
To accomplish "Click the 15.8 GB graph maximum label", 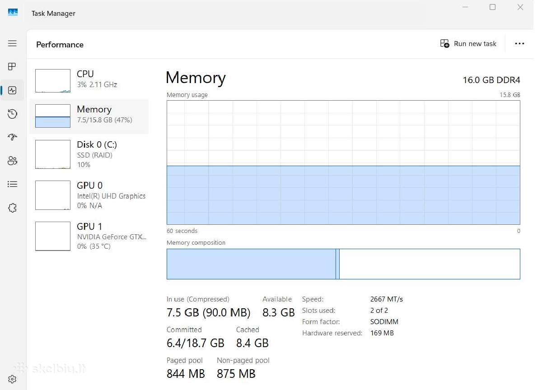I will (510, 95).
